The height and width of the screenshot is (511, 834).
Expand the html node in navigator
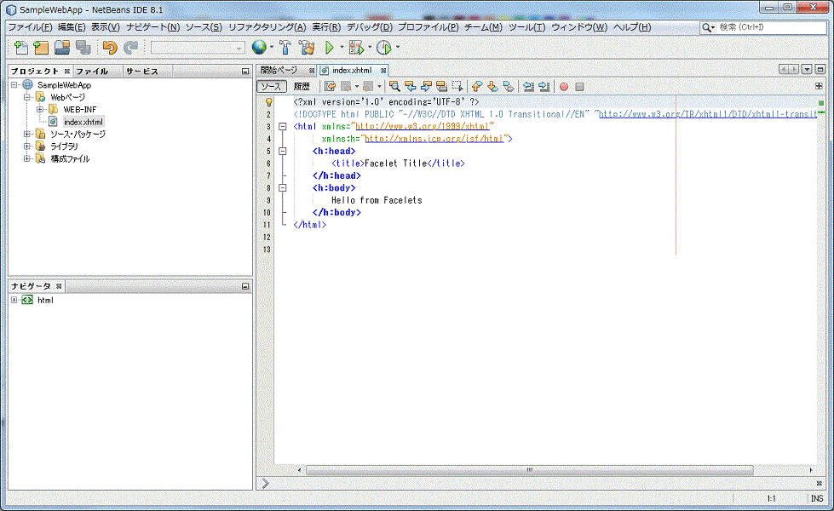click(14, 300)
